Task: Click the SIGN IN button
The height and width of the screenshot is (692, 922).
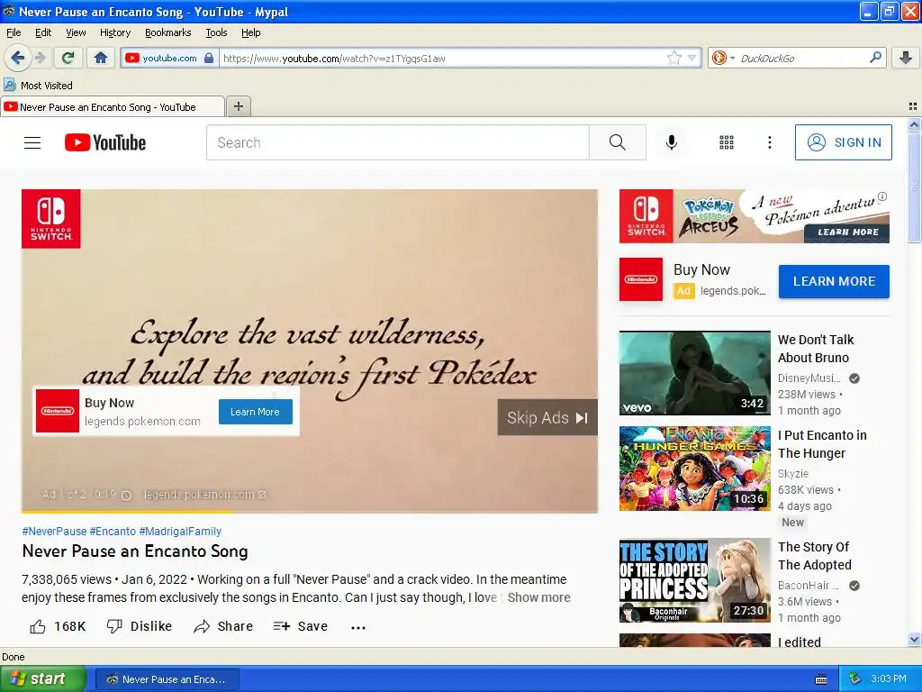Action: 843,142
